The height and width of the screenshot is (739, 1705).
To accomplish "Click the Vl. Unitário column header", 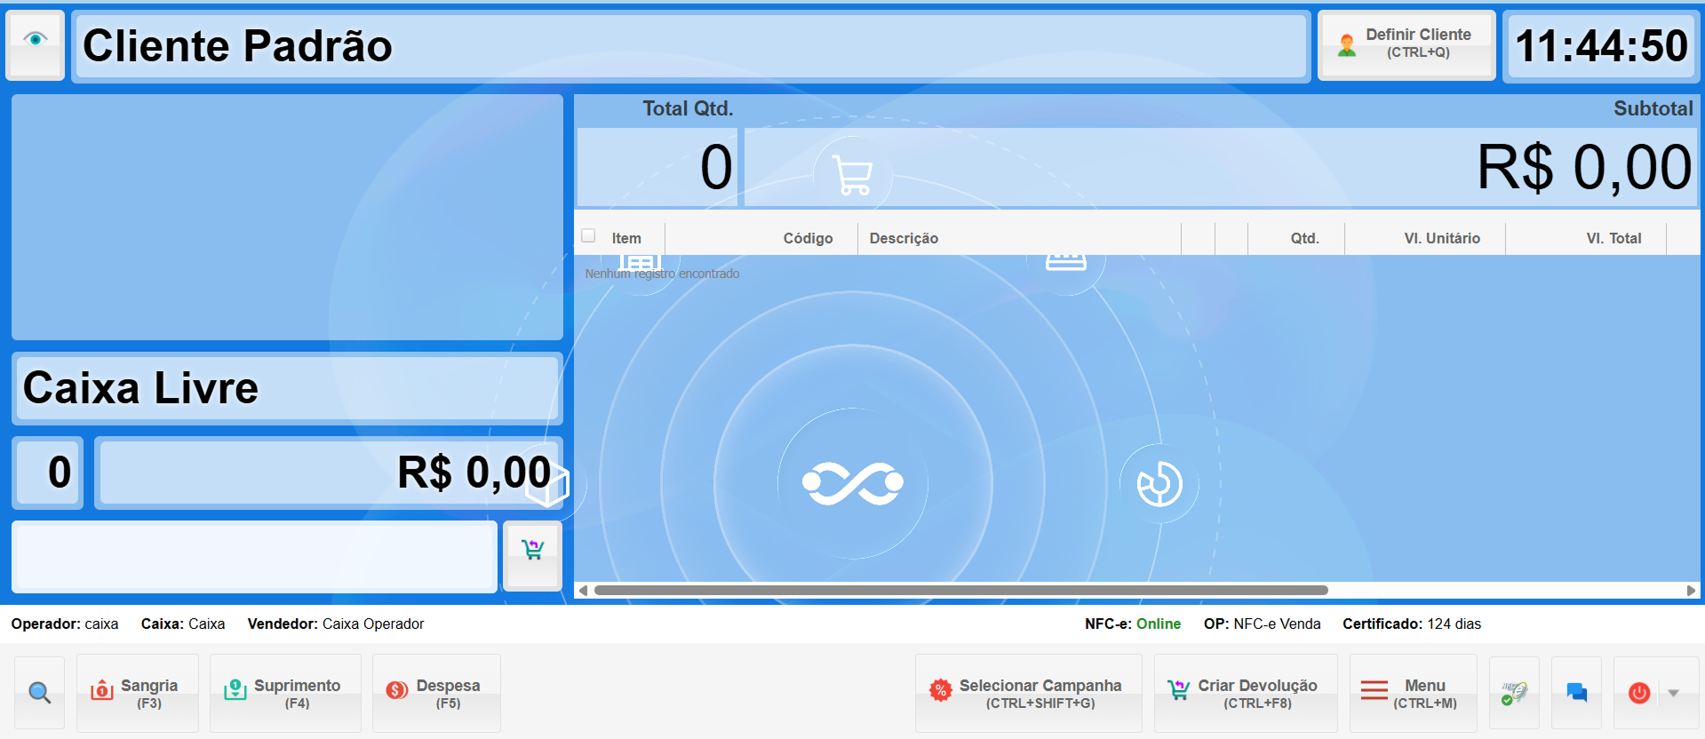I will coord(1441,238).
